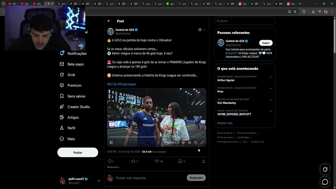Open picture-in-picture for the video

(x=196, y=143)
